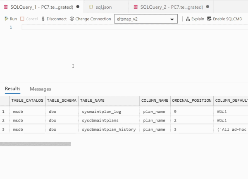
Task: Click Change Connection button label
Action: click(x=93, y=19)
